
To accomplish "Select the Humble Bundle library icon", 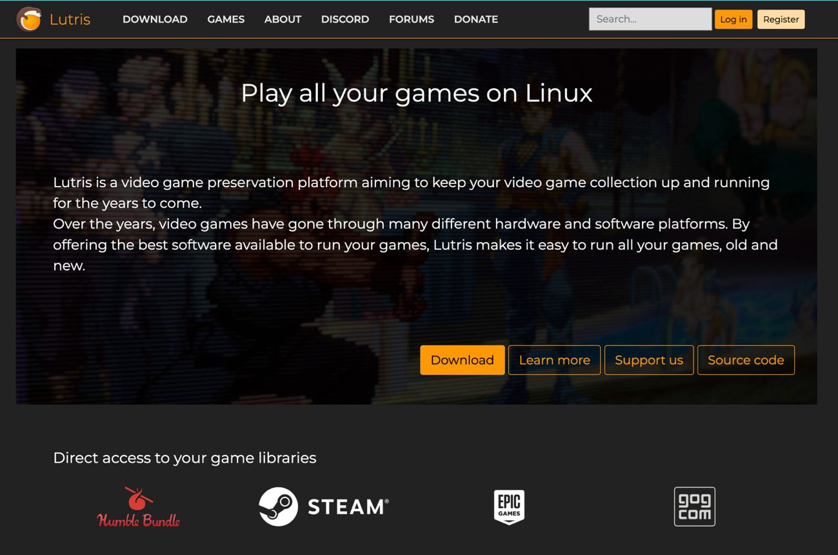I will click(x=137, y=507).
